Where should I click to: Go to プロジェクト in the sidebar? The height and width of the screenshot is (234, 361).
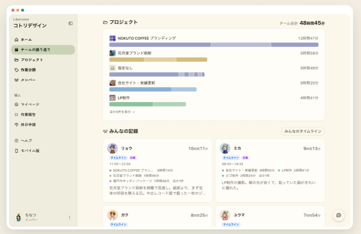43,60
